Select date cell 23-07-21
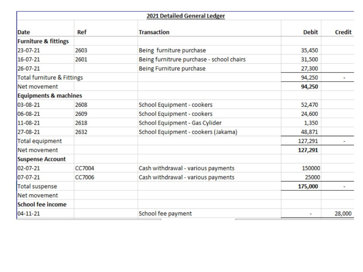This screenshot has height=272, width=363. (x=29, y=50)
